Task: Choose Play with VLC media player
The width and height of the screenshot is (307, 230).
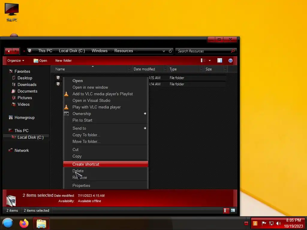Action: point(106,107)
